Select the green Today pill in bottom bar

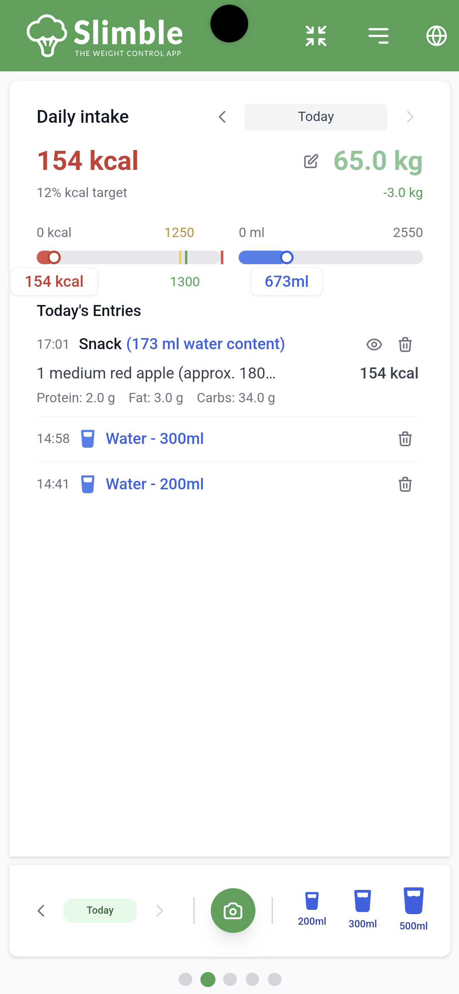[x=100, y=910]
